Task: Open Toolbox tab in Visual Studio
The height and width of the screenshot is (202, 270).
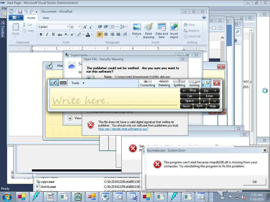Action: [x=2, y=29]
